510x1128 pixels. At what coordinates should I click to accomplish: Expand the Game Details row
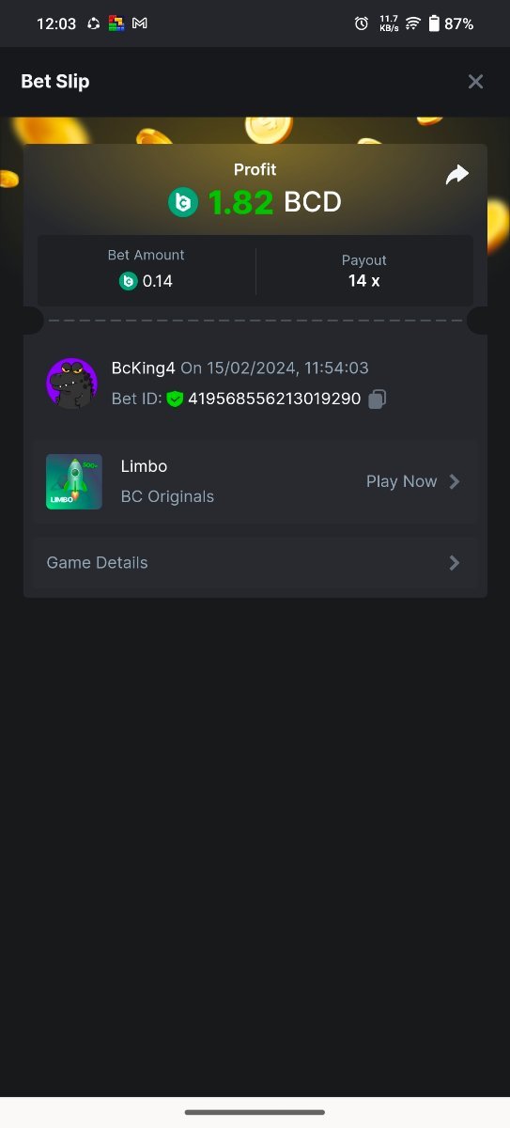click(255, 563)
